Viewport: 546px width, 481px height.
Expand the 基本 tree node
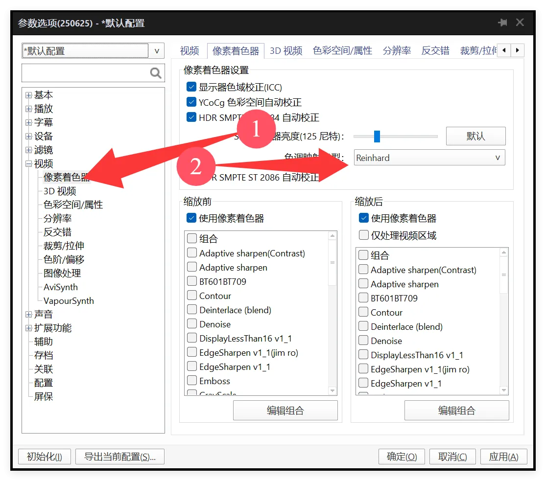click(x=29, y=95)
